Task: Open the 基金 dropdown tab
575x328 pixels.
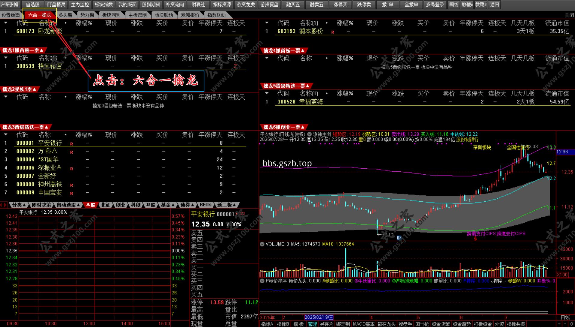Action: pyautogui.click(x=167, y=205)
